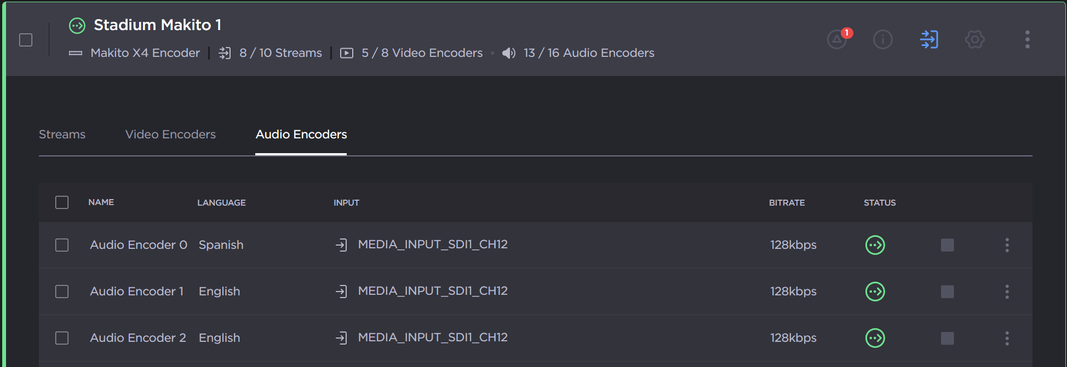
Task: View Stadium Makito 1 device information
Action: pos(882,39)
